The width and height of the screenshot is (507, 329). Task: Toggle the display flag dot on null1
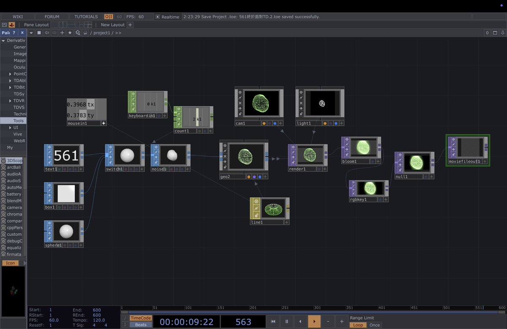pos(425,177)
